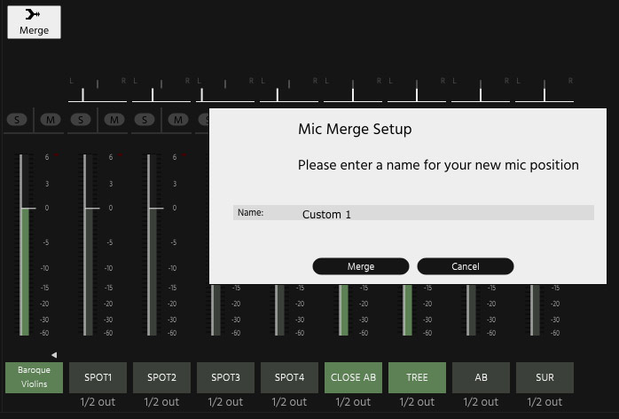Click the SPOT1 pan slider
619x419 pixels.
click(x=98, y=94)
